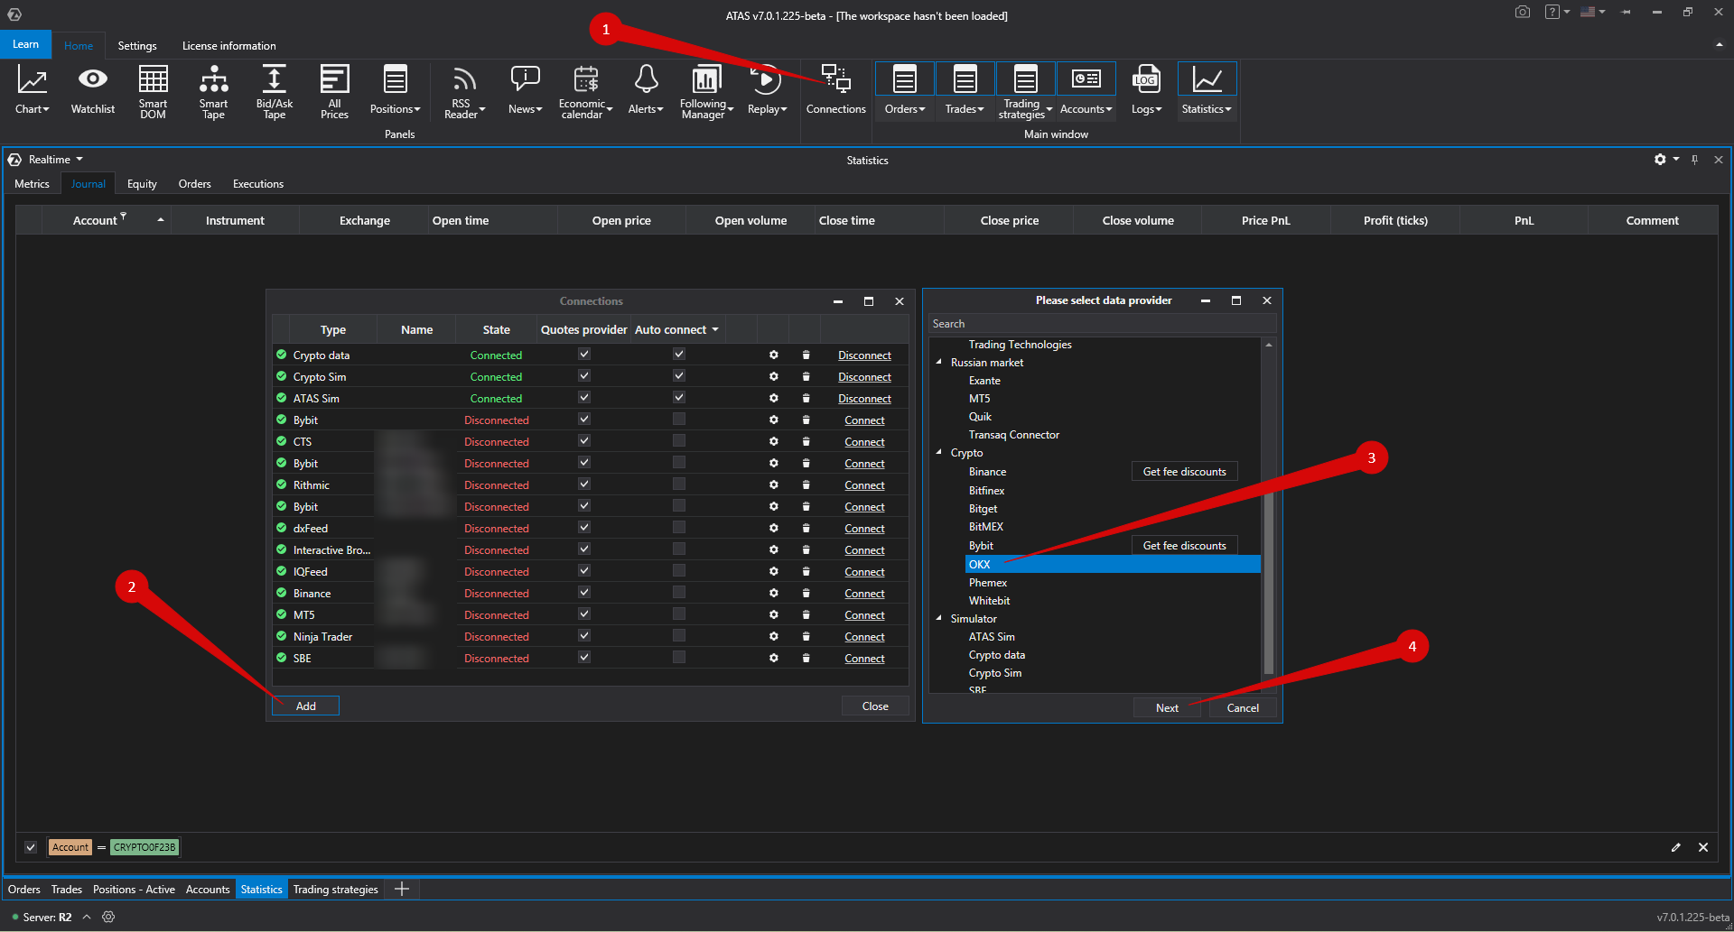Open the Smart Tape panel

213,90
